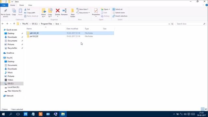208x117 pixels.
Task: Click the Properties icon
Action: click(96, 11)
